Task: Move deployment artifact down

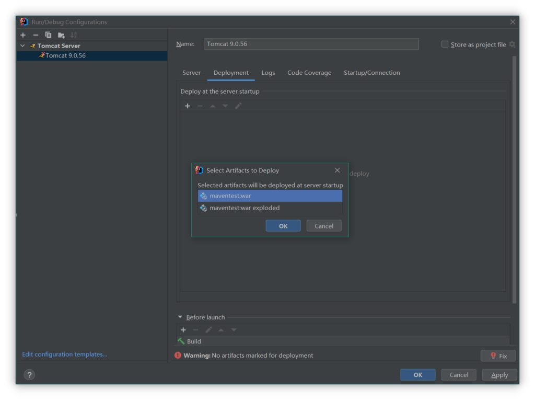Action: pyautogui.click(x=225, y=106)
